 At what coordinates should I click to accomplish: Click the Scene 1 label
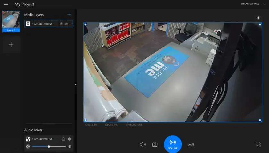[x=11, y=30]
